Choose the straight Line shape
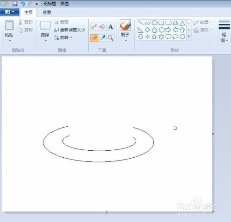 click(140, 23)
